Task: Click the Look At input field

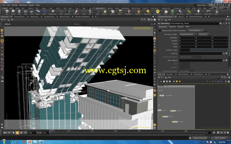Action: [200, 54]
